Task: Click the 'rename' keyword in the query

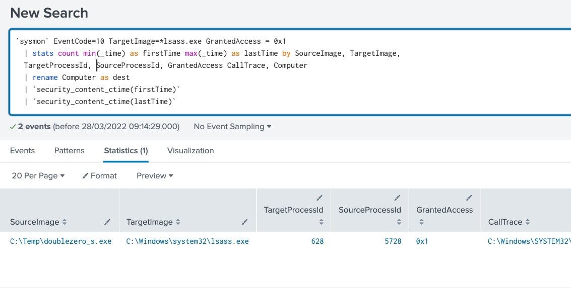Action: tap(45, 77)
